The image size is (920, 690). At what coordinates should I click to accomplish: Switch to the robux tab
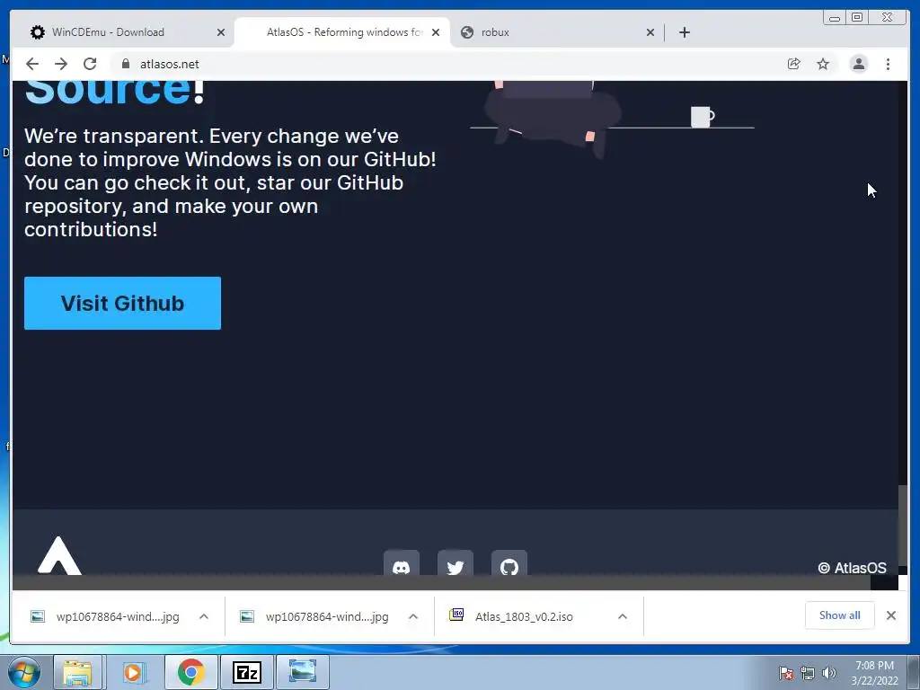[556, 32]
